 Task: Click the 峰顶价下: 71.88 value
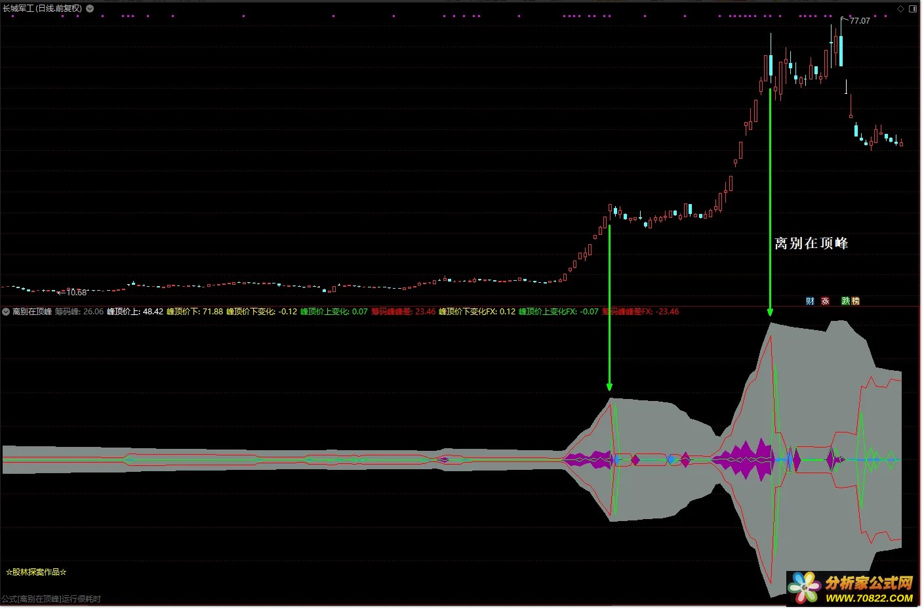195,312
